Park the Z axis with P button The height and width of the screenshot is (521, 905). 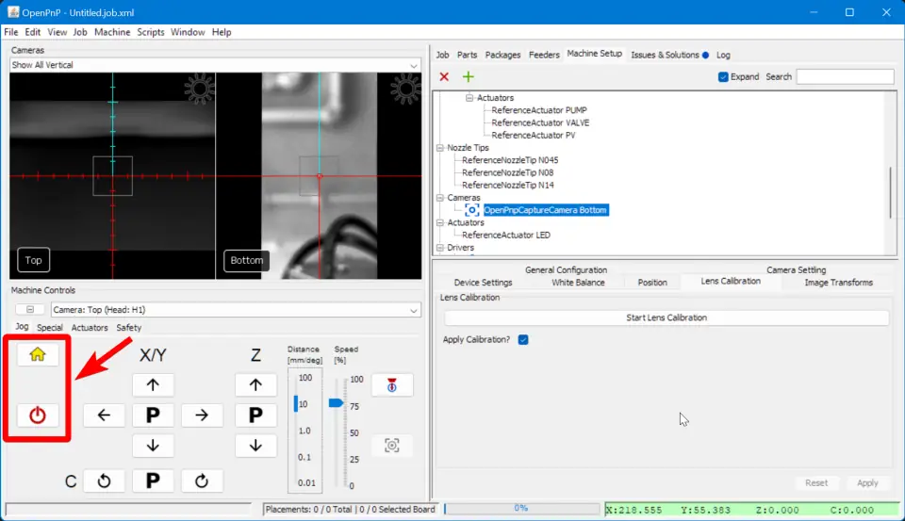255,415
